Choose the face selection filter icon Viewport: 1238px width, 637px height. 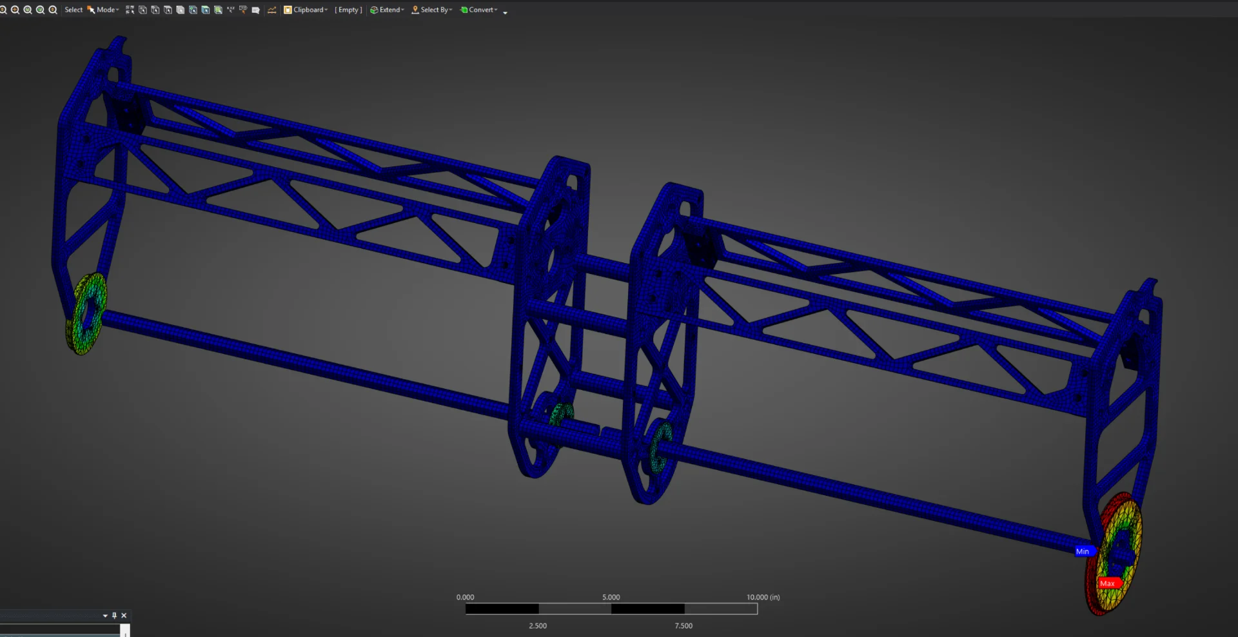tap(168, 10)
